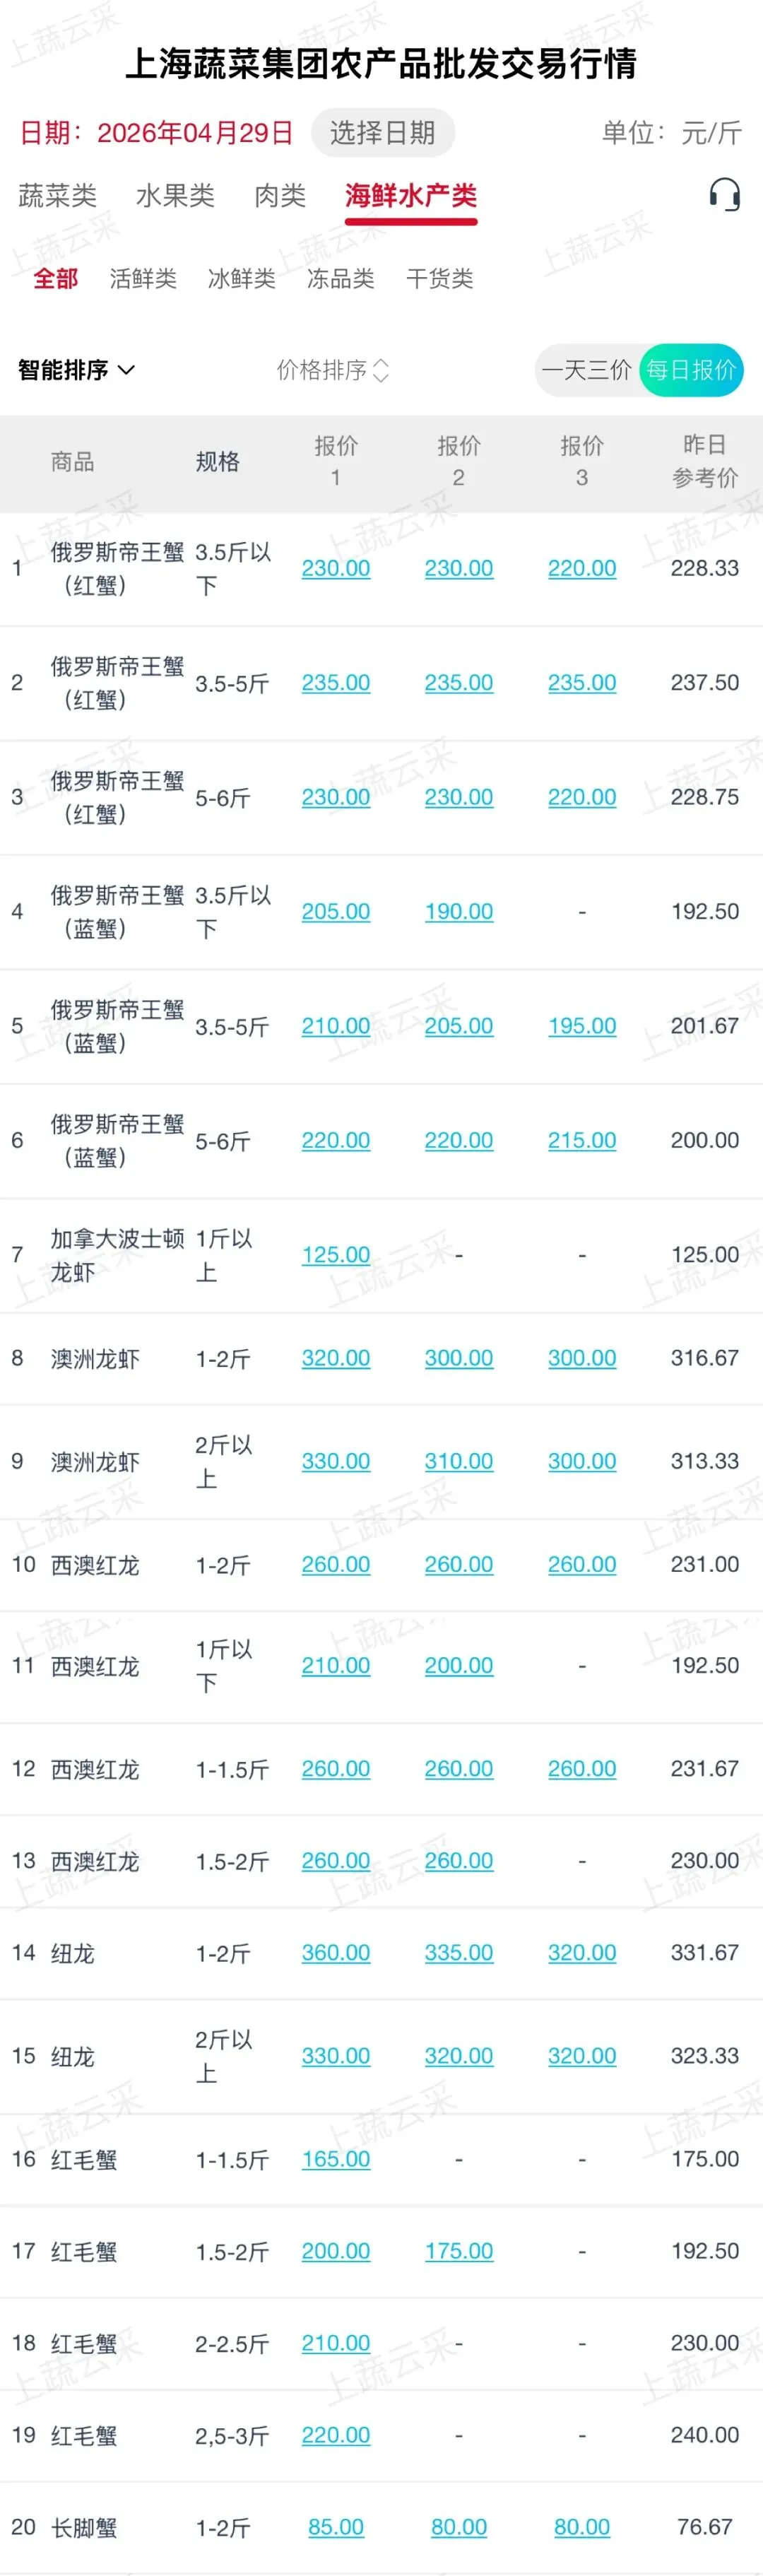Select the 干货类 filter
763x2576 pixels.
pos(439,279)
